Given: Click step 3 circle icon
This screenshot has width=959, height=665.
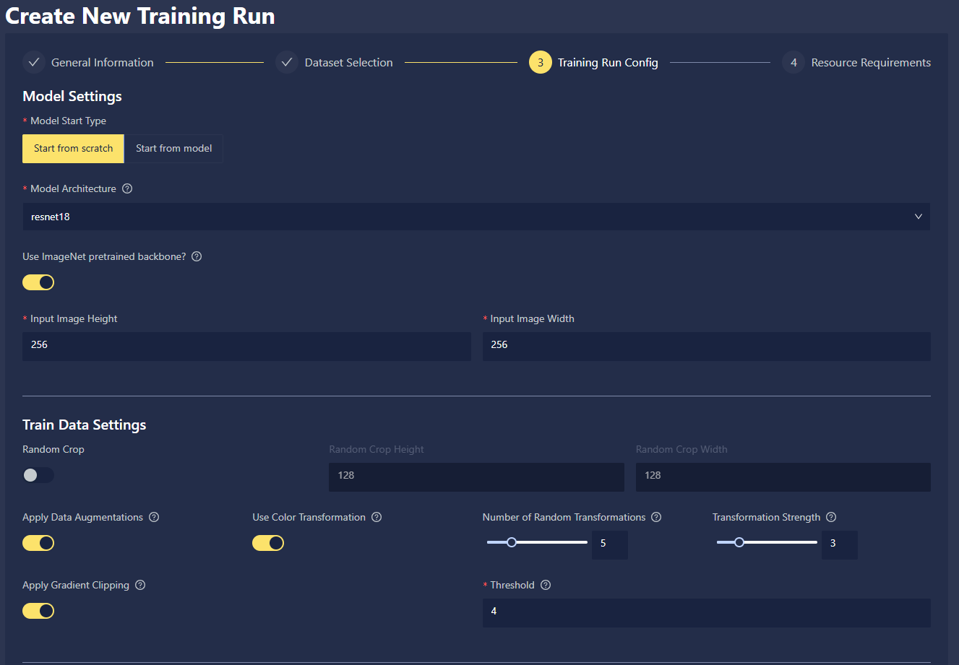Looking at the screenshot, I should point(541,63).
